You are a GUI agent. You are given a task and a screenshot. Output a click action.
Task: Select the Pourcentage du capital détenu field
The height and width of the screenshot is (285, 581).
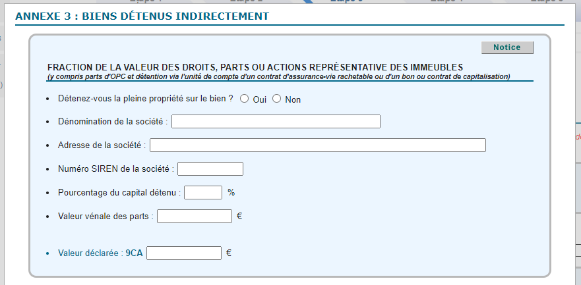(203, 193)
